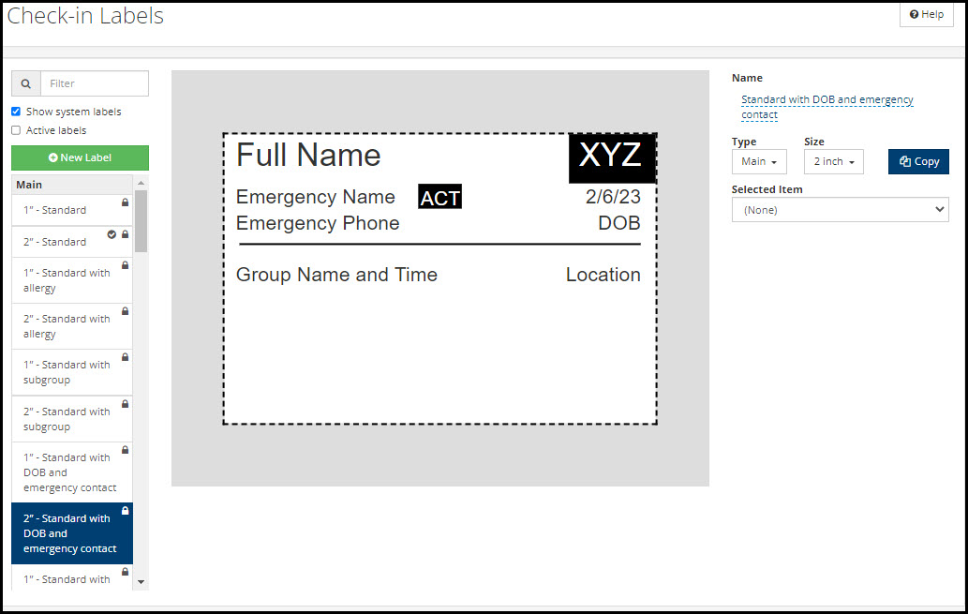Open the Help button
Image resolution: width=968 pixels, height=614 pixels.
[x=927, y=14]
